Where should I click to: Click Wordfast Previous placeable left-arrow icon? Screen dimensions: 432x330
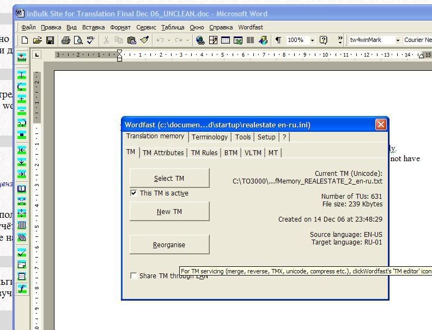pyautogui.click(x=22, y=150)
